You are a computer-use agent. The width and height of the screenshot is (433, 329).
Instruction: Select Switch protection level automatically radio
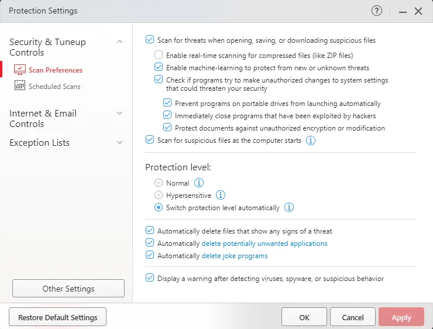click(159, 208)
